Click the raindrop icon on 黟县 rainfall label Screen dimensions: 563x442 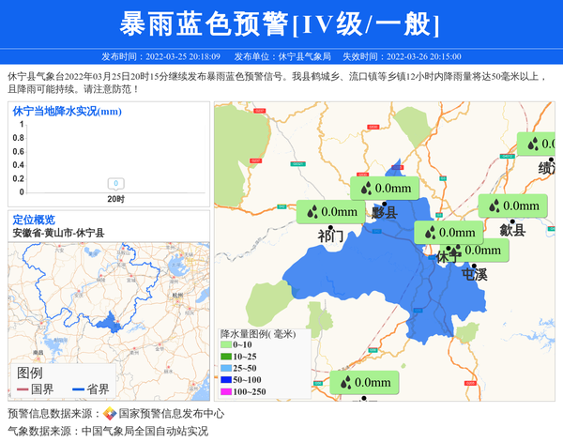pos(364,188)
